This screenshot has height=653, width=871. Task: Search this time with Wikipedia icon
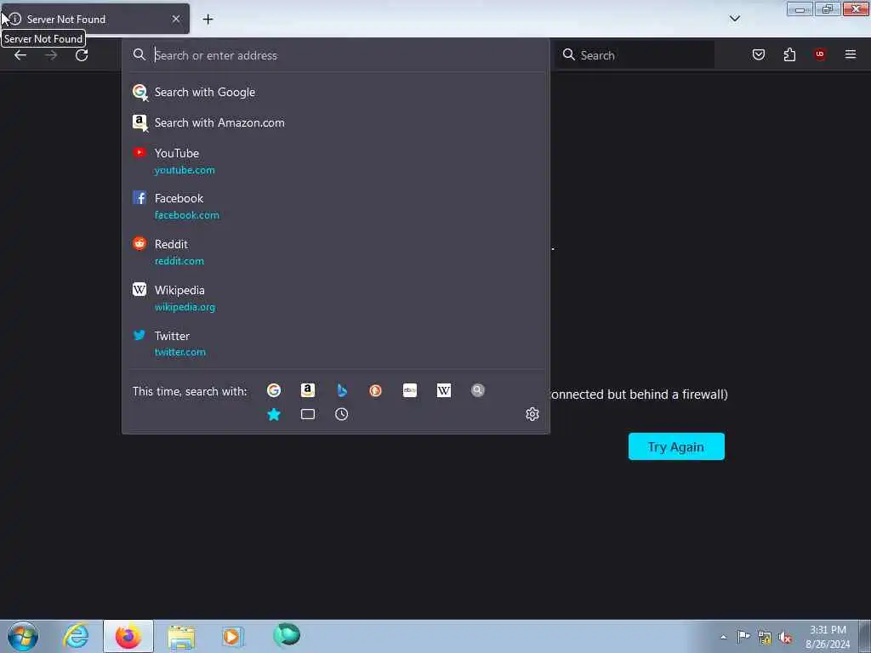[444, 390]
